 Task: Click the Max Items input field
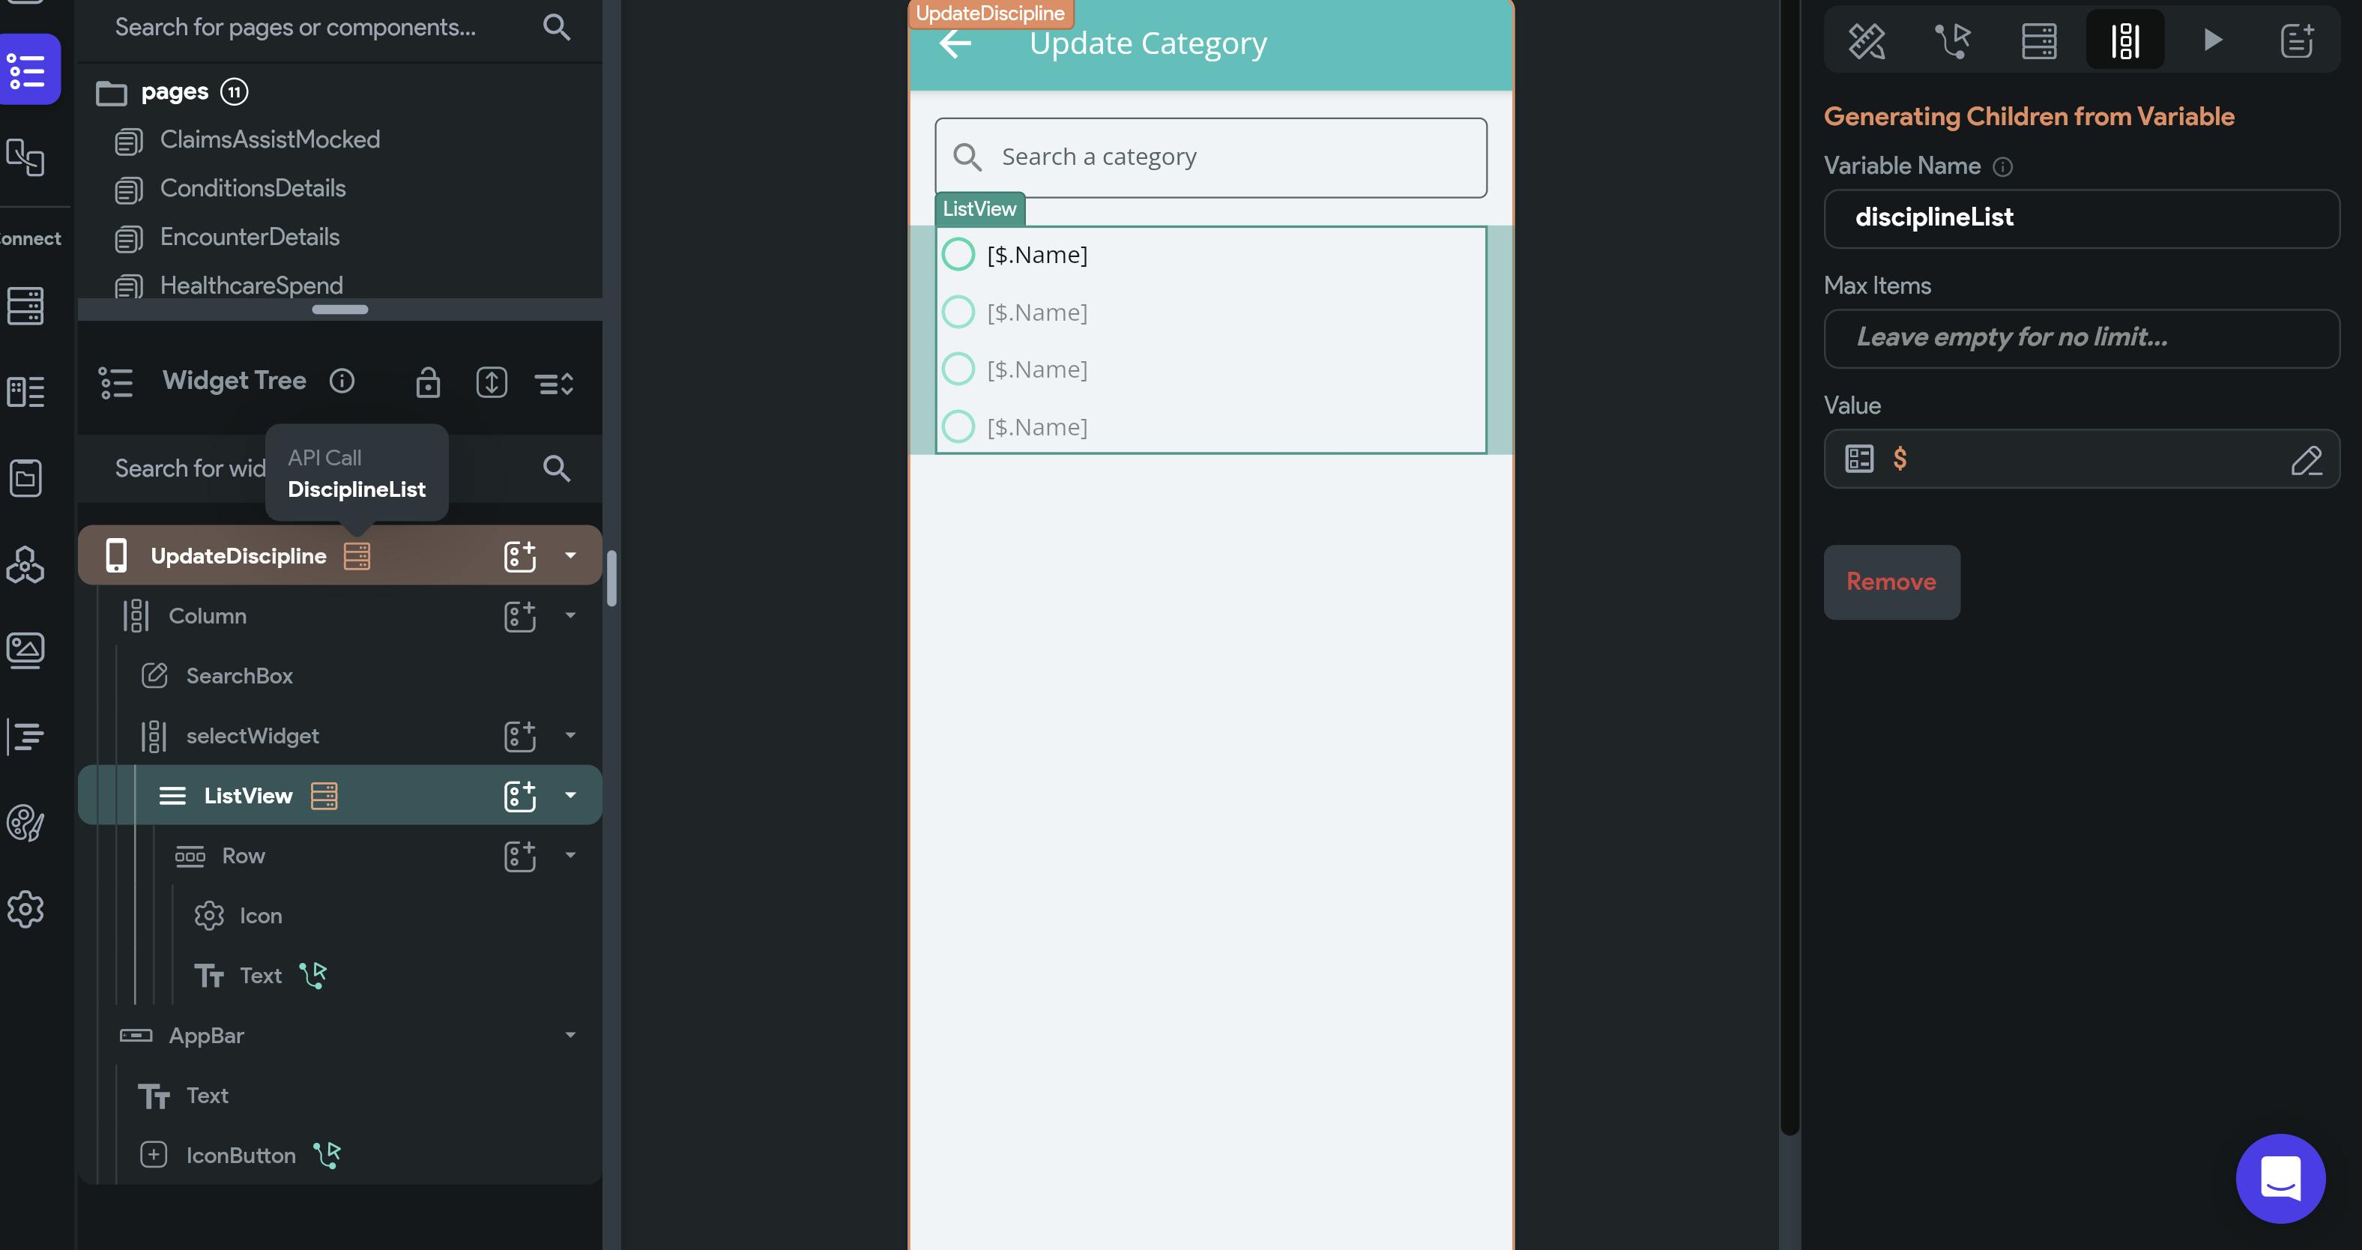[x=2082, y=339]
